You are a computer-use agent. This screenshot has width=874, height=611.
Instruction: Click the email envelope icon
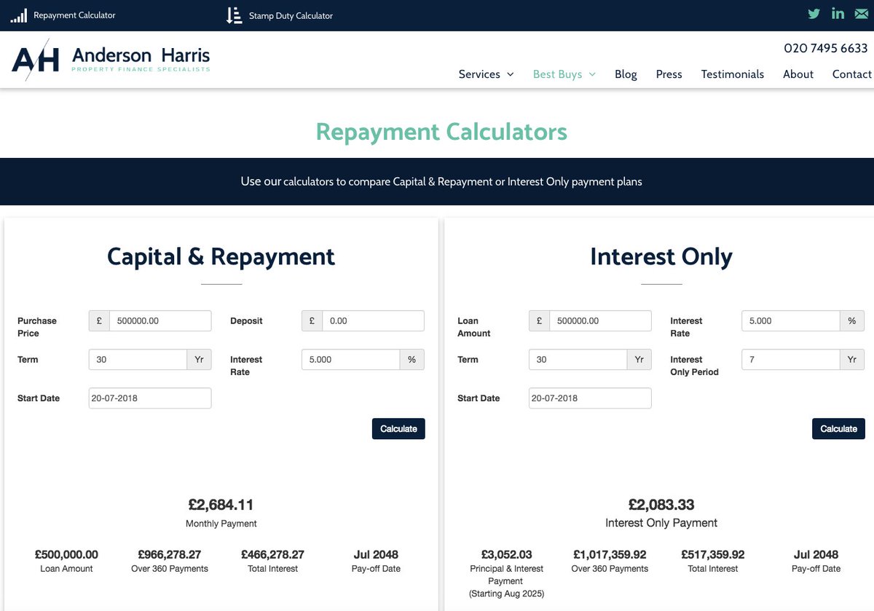click(862, 14)
